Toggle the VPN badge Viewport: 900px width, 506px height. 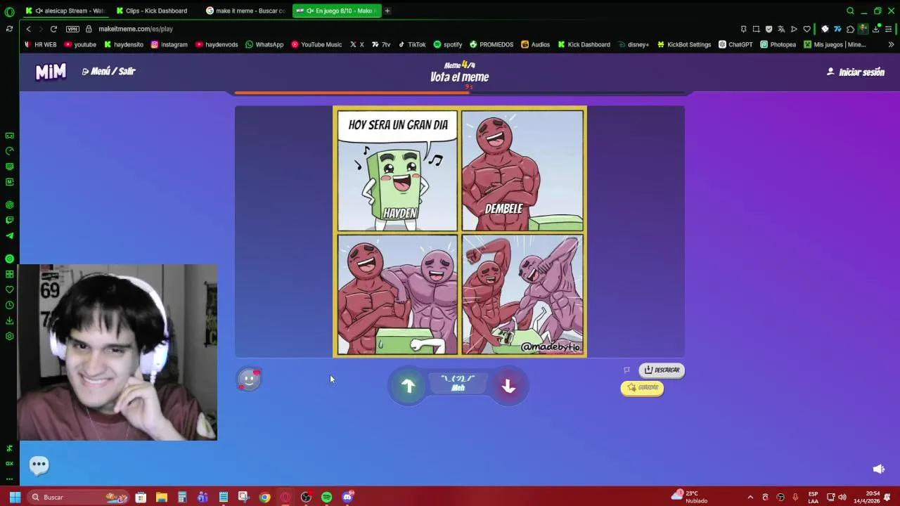[x=72, y=29]
